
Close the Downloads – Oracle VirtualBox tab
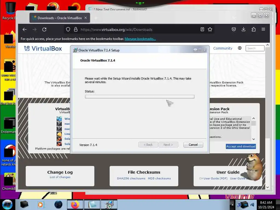pos(86,18)
